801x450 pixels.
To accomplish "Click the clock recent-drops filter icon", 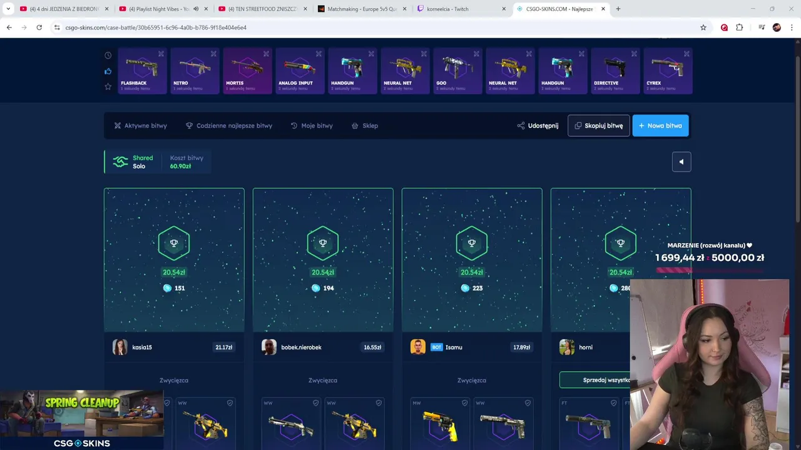I will tap(108, 56).
